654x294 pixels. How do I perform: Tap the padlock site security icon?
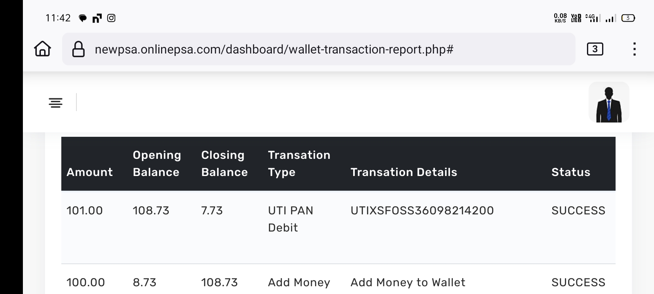point(78,49)
